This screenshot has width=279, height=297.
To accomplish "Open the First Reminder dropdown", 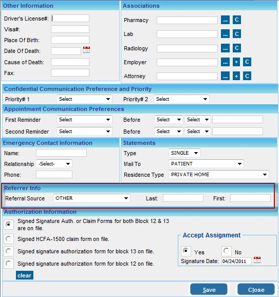I will [84, 120].
